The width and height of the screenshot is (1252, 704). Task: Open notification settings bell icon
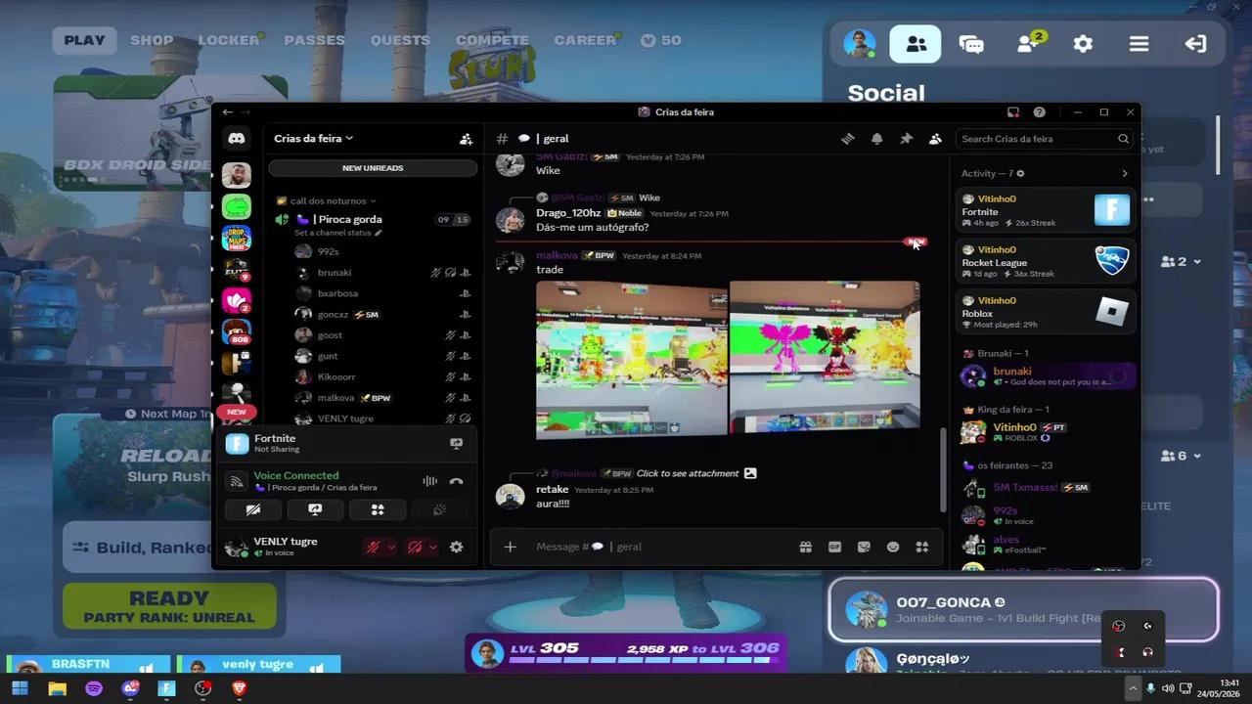876,139
